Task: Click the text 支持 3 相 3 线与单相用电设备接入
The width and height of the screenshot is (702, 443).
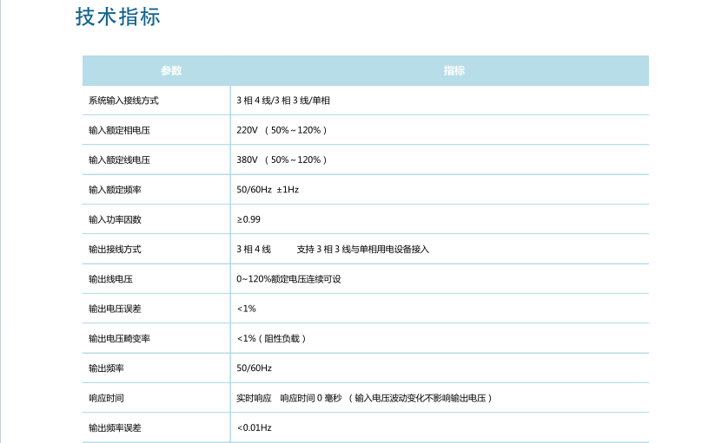Action: pyautogui.click(x=363, y=249)
